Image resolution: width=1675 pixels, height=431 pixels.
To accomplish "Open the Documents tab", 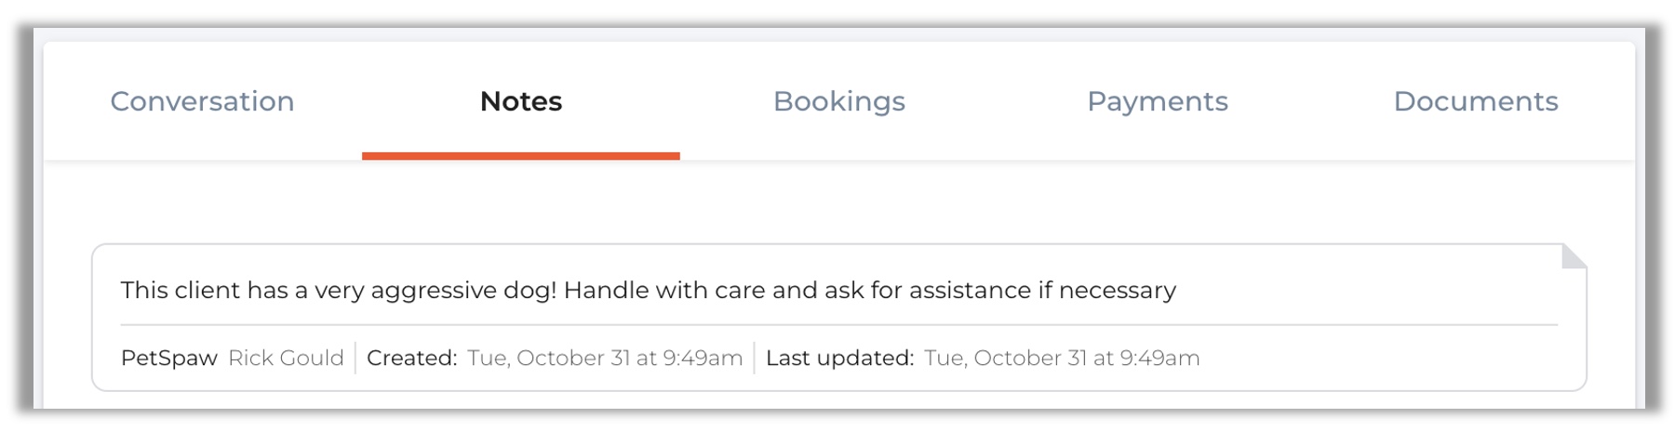I will [x=1475, y=101].
